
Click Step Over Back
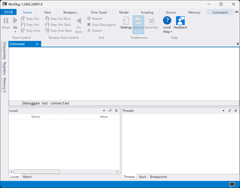tap(59, 31)
